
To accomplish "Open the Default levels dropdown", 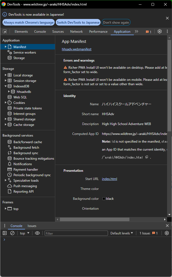I will [x=121, y=233].
